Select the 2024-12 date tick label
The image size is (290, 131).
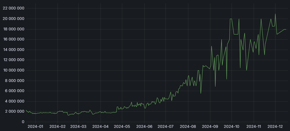pyautogui.click(x=275, y=126)
